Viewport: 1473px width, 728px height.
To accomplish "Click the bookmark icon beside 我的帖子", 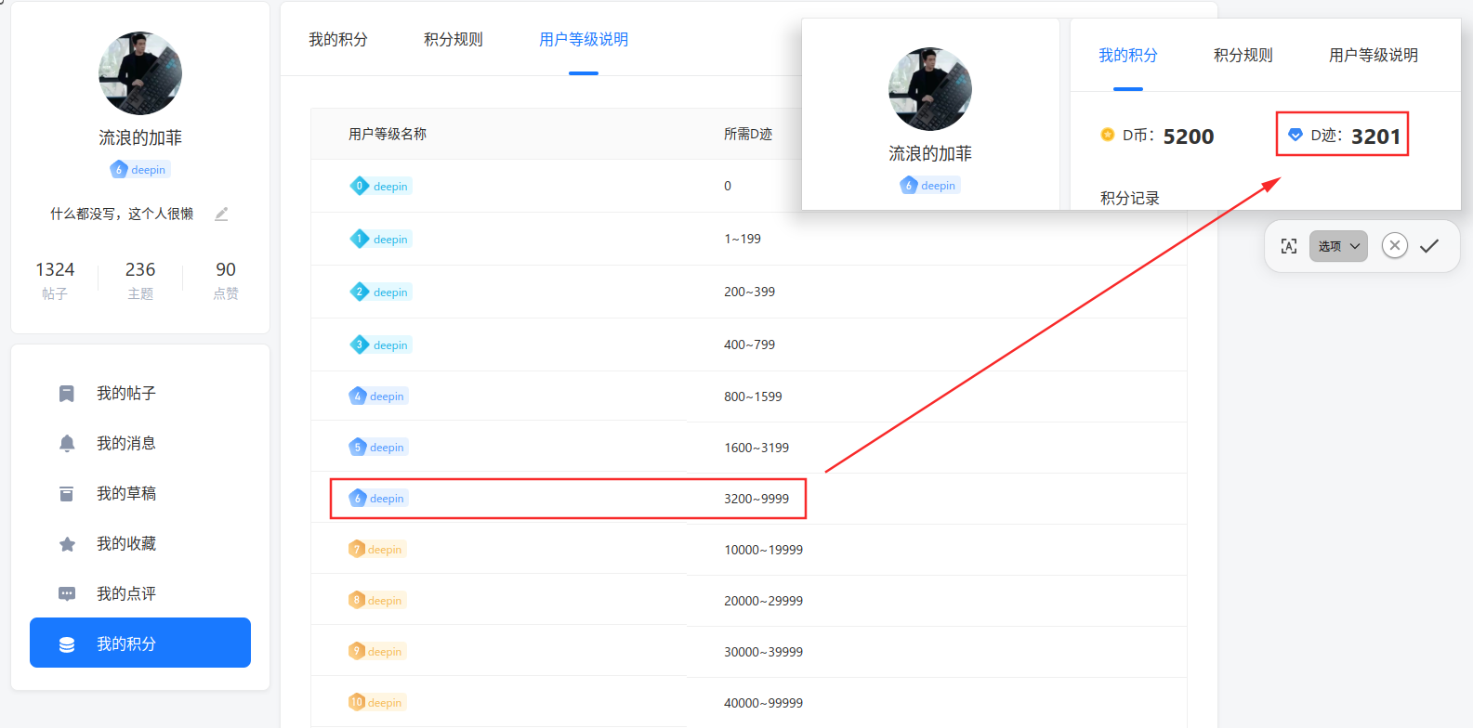I will pyautogui.click(x=67, y=394).
